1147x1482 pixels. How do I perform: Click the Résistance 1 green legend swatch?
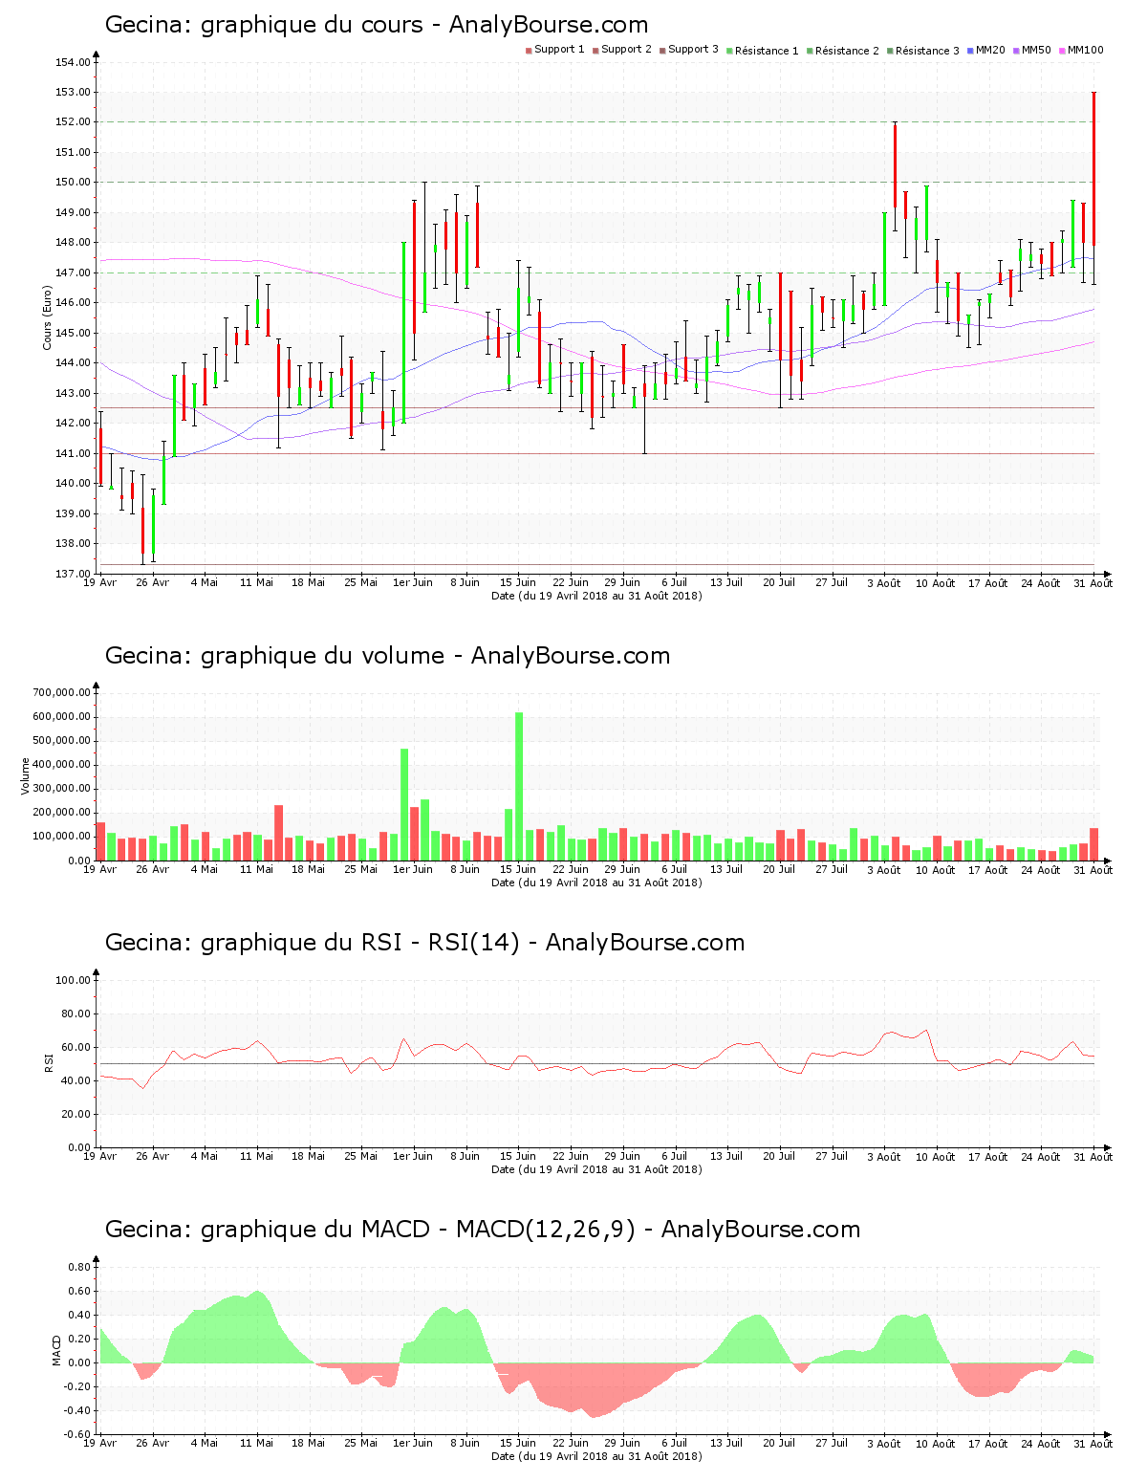(x=729, y=50)
